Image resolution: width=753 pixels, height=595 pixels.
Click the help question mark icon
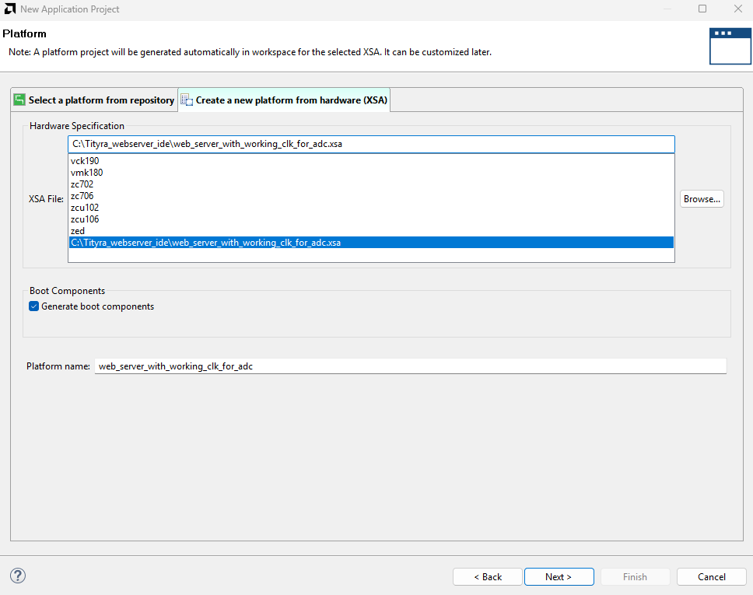point(18,576)
